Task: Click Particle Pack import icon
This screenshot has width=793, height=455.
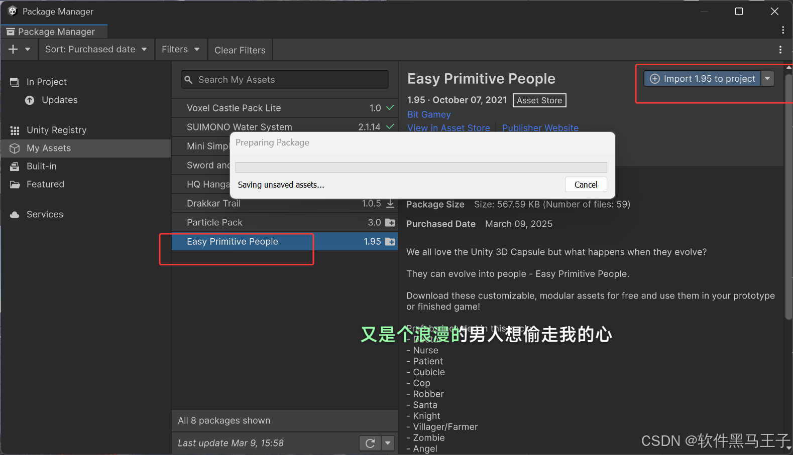Action: (x=390, y=222)
